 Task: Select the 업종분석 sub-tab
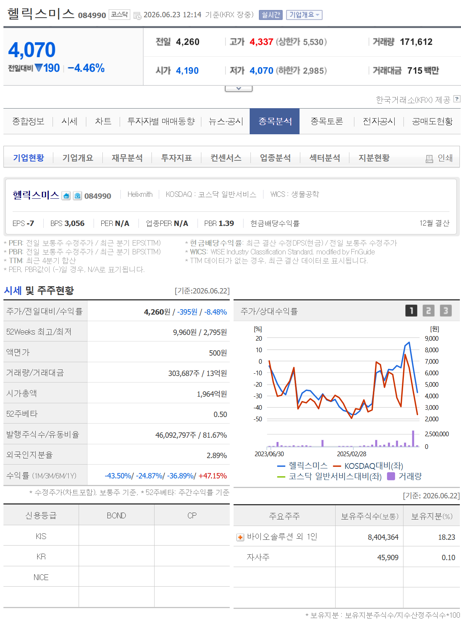(275, 158)
